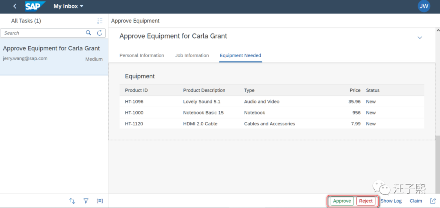Open the filter options icon
This screenshot has height=208, width=440.
pyautogui.click(x=86, y=201)
